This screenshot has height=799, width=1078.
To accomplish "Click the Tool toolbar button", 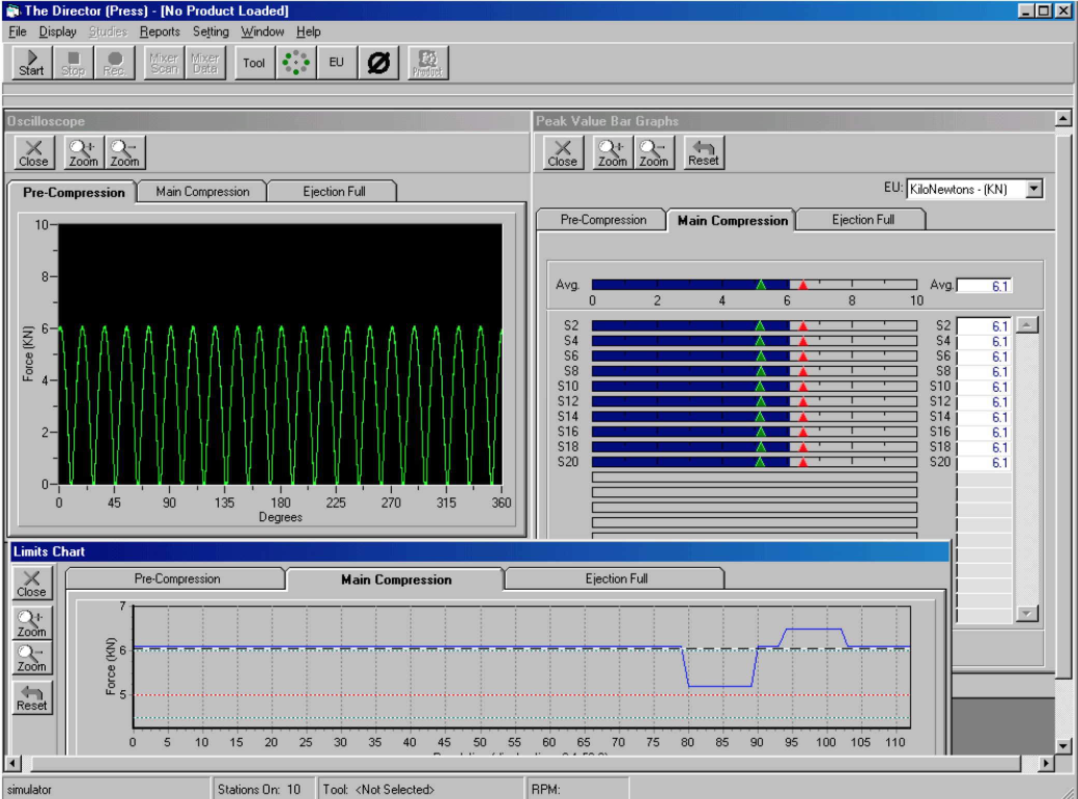I will pyautogui.click(x=254, y=63).
